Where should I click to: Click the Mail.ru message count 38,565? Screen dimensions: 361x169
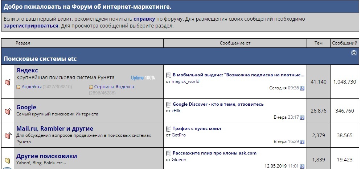click(345, 135)
